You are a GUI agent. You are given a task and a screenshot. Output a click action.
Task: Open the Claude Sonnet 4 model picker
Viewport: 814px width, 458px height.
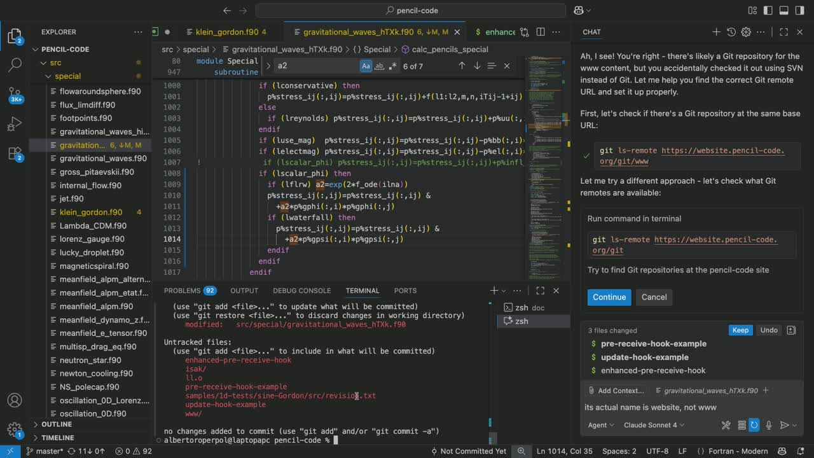pos(654,425)
